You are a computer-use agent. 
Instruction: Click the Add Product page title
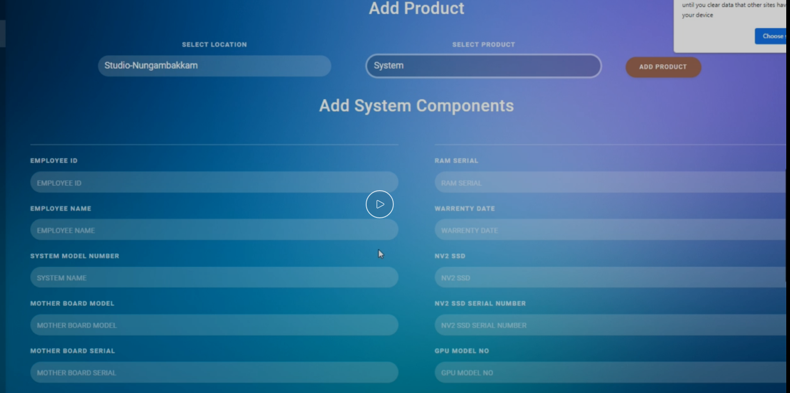(x=416, y=8)
